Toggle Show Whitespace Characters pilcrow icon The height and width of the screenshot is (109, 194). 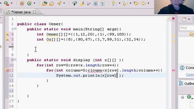point(102,3)
